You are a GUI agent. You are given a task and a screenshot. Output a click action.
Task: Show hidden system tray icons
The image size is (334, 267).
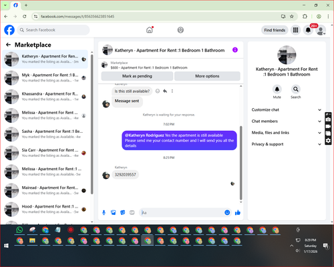[x=291, y=246]
